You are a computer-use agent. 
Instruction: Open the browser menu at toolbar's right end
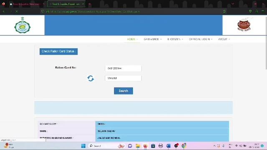[x=263, y=11]
